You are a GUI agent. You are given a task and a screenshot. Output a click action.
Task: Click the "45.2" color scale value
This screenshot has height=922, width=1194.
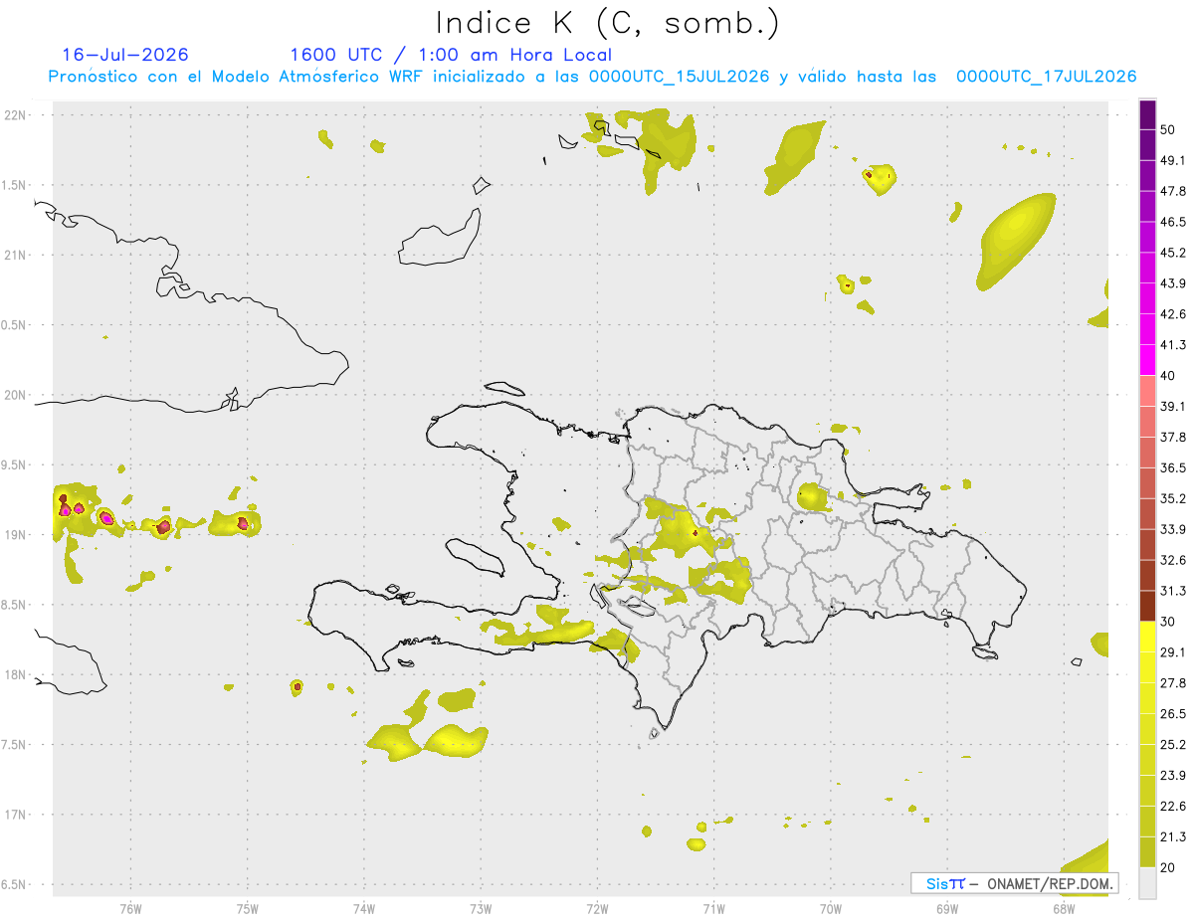click(x=1174, y=253)
